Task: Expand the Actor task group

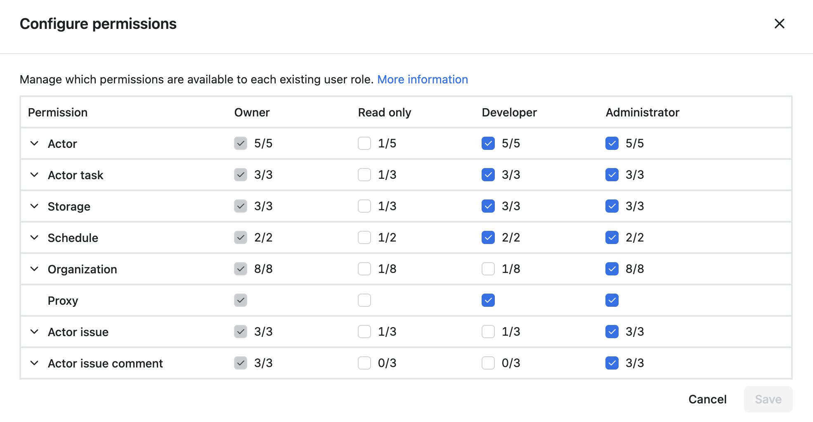Action: tap(34, 175)
